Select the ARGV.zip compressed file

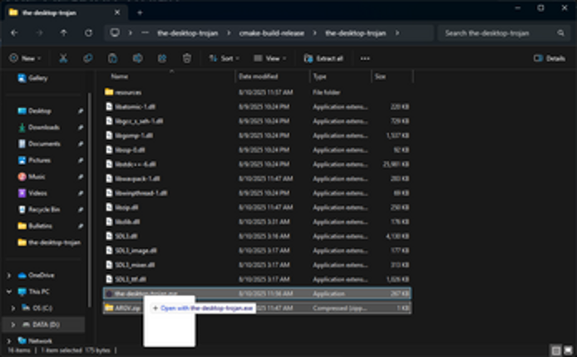(x=257, y=308)
